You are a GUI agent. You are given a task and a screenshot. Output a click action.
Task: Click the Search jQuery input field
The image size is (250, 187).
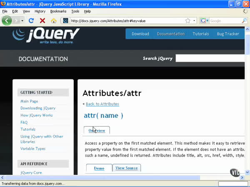pyautogui.click(x=210, y=59)
